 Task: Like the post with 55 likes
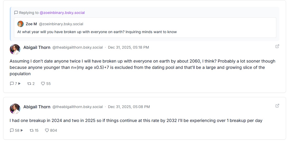(43, 84)
